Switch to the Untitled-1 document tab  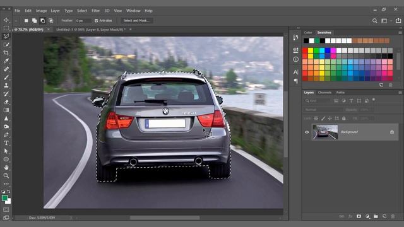click(x=91, y=30)
